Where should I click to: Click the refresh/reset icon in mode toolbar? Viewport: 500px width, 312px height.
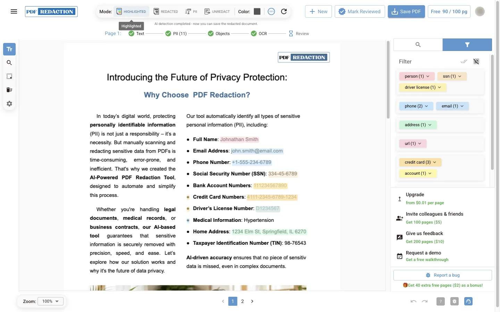click(284, 11)
